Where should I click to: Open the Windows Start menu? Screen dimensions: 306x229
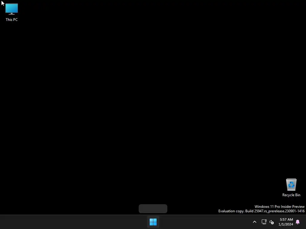153,222
